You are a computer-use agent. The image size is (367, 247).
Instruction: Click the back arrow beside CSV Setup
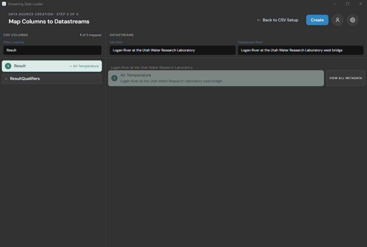pos(259,20)
